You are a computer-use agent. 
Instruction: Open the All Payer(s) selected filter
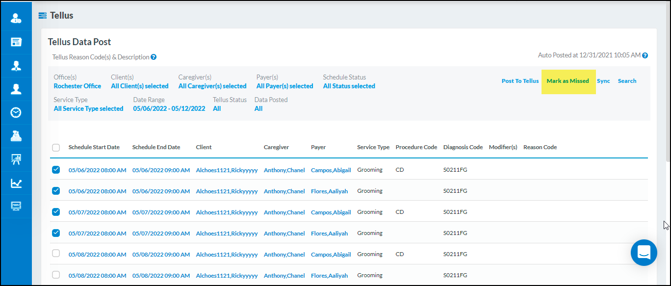click(284, 85)
